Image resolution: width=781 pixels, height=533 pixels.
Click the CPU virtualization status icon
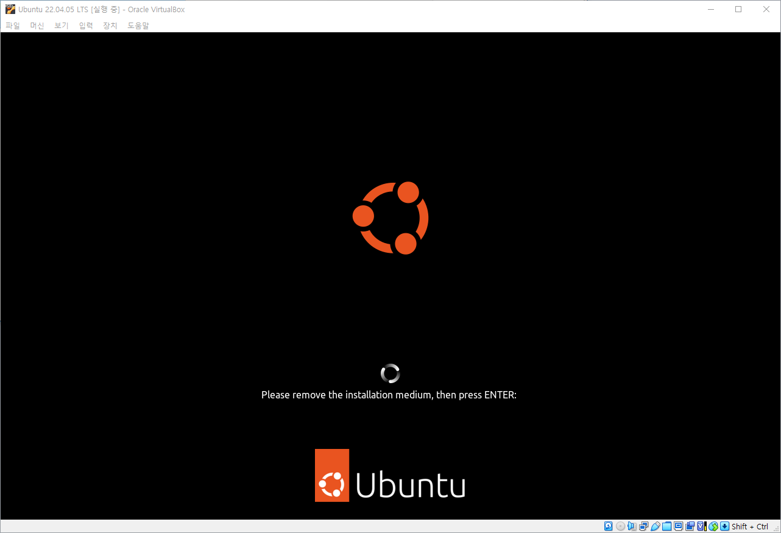coord(701,526)
